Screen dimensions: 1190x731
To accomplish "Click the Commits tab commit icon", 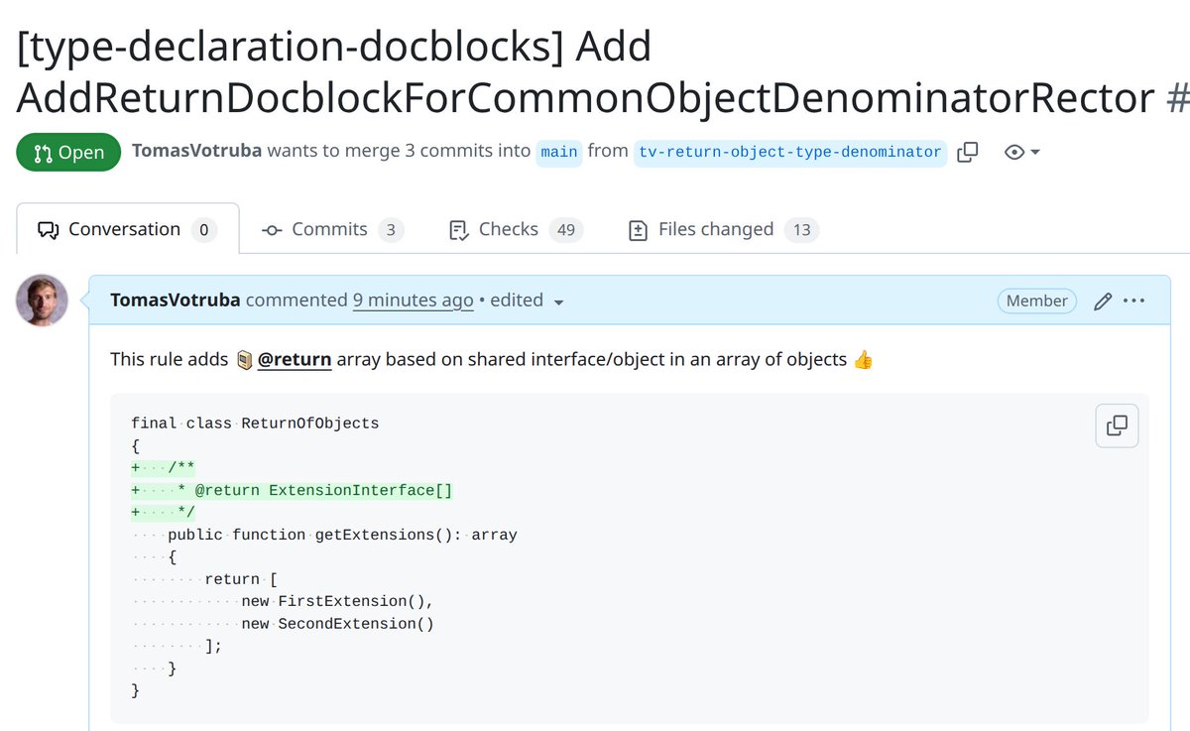I will click(x=272, y=230).
